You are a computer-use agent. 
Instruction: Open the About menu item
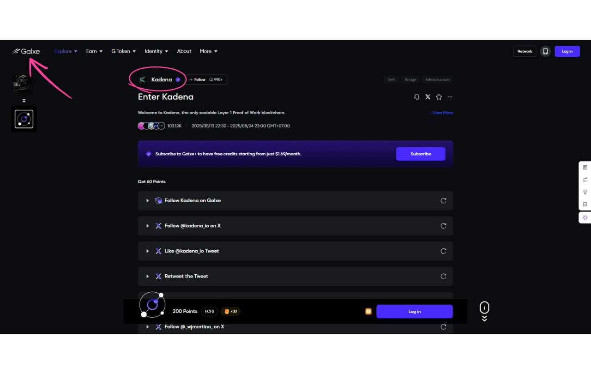tap(184, 51)
